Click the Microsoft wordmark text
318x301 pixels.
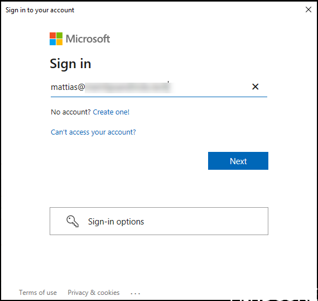[88, 39]
